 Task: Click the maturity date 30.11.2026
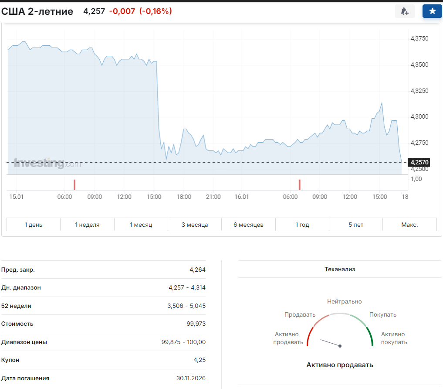(191, 378)
